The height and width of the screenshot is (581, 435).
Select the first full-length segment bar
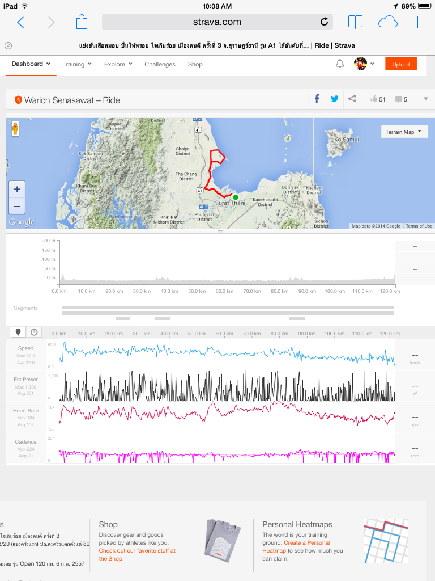[x=228, y=308]
